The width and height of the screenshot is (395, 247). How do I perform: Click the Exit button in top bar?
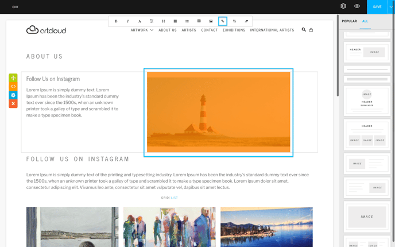click(16, 7)
